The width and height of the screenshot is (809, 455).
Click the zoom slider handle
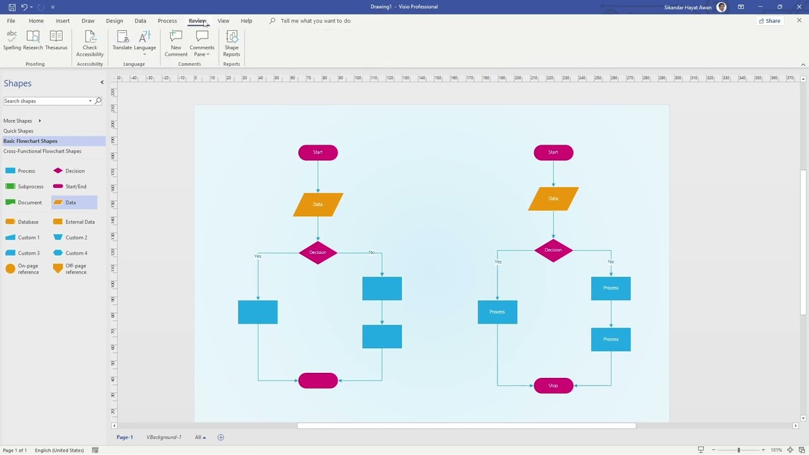point(738,450)
